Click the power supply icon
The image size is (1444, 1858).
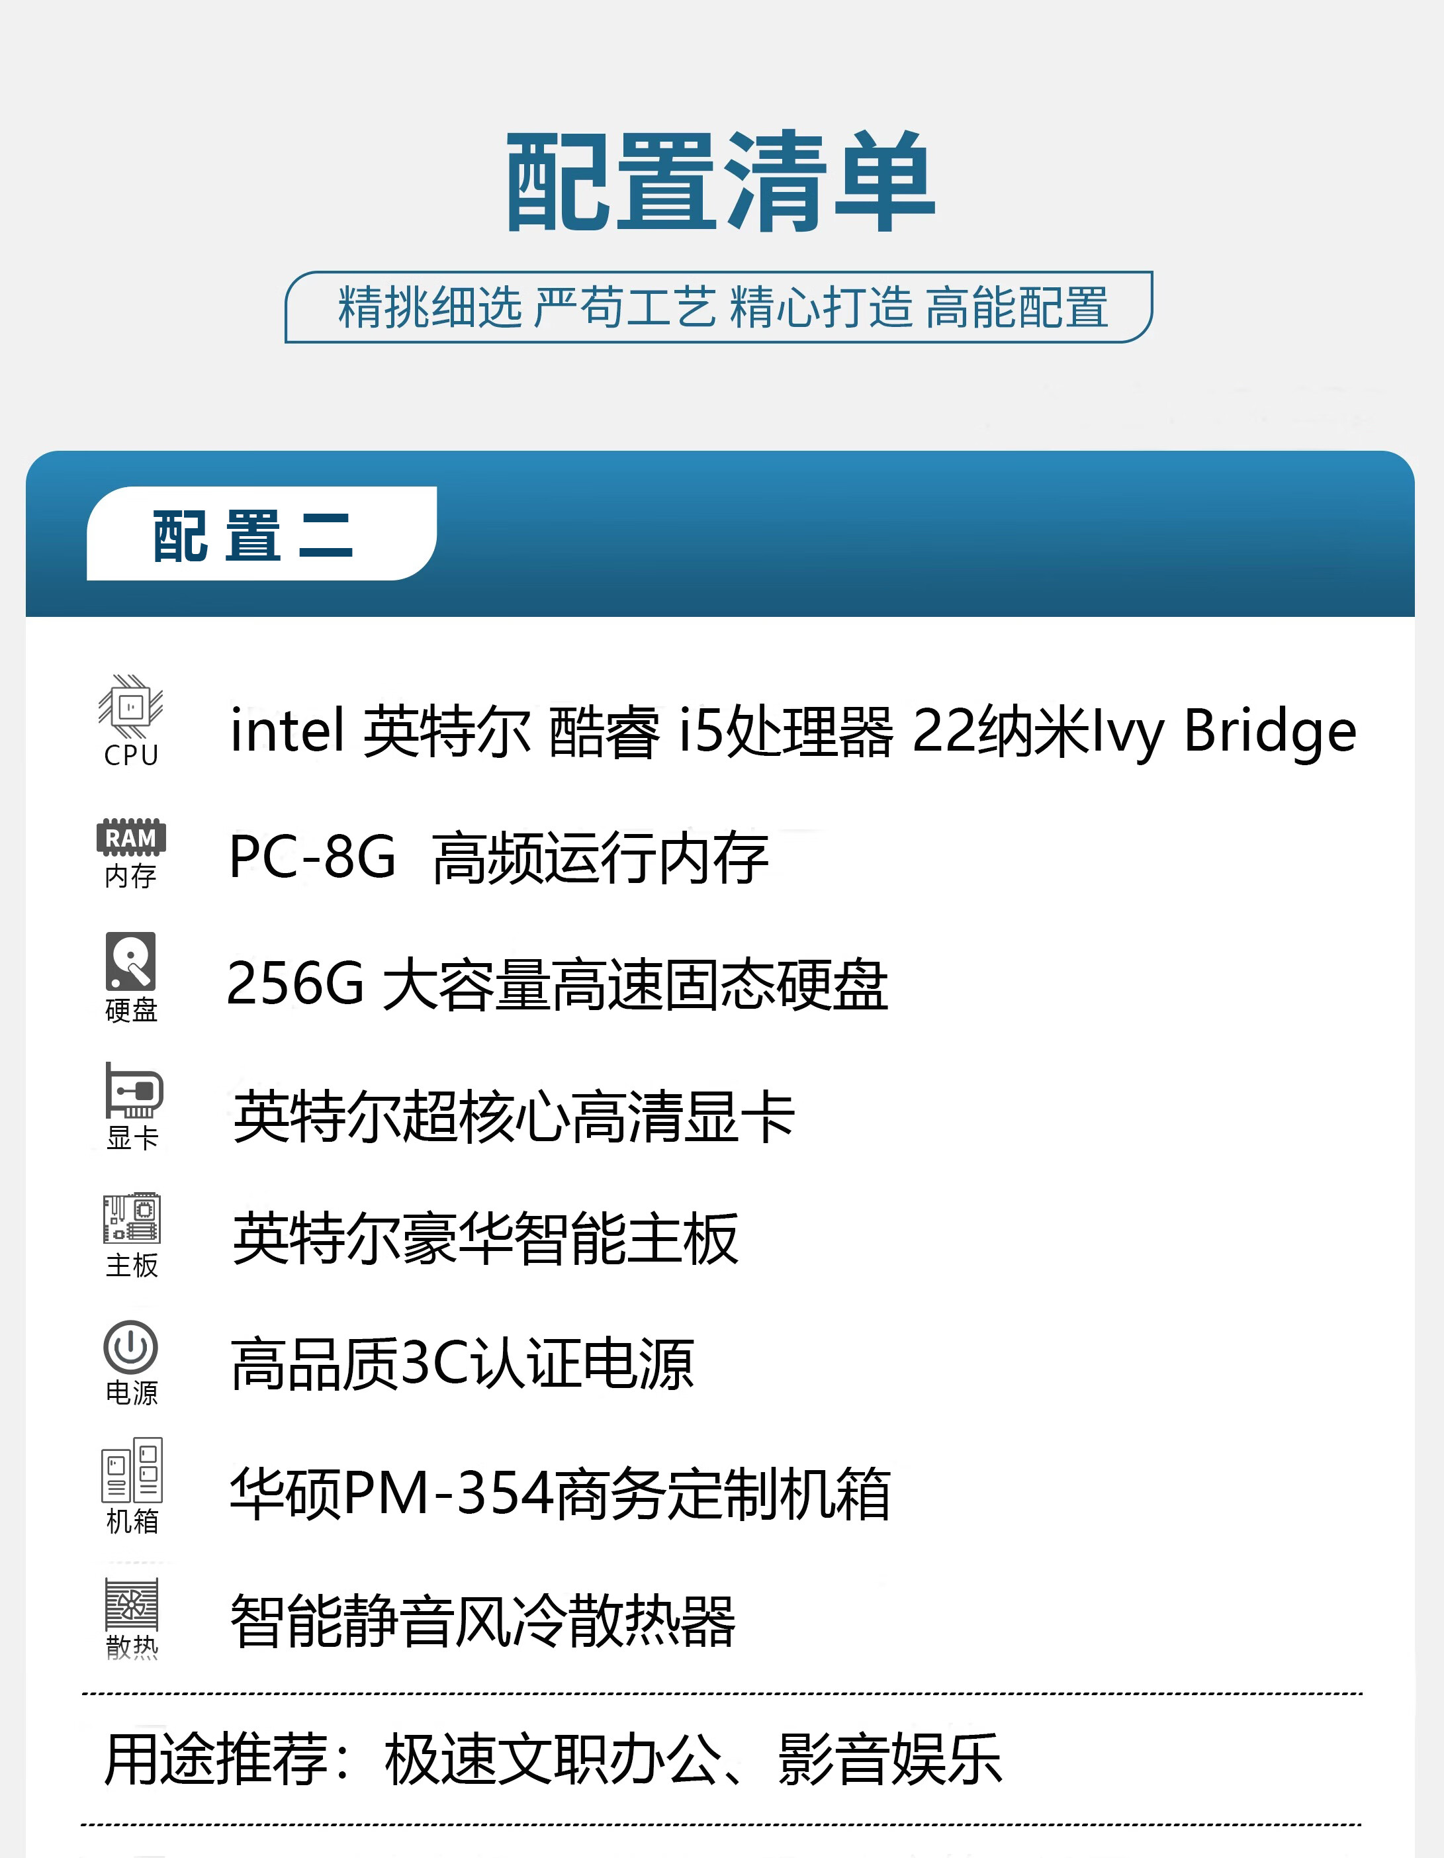point(131,1347)
